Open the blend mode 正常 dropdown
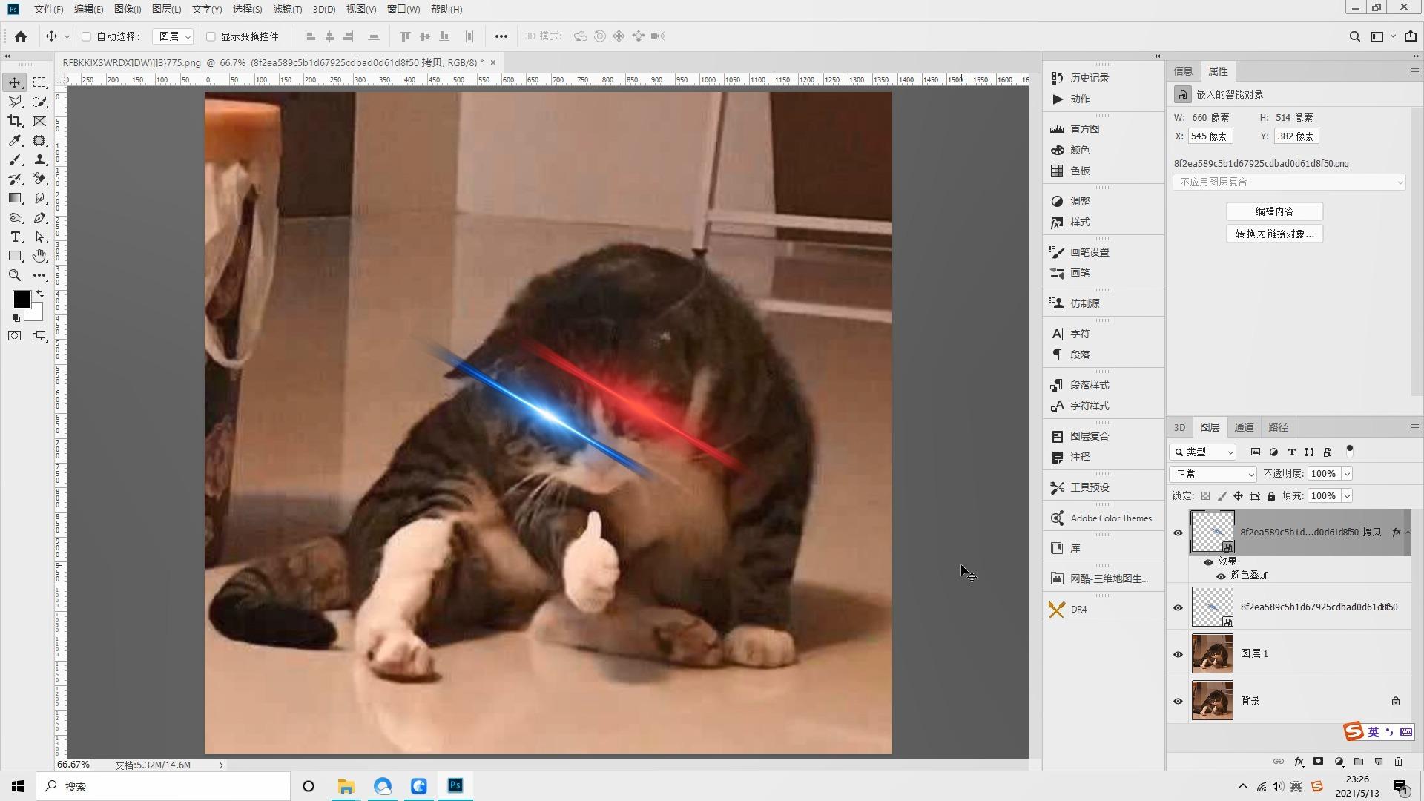 (1213, 474)
